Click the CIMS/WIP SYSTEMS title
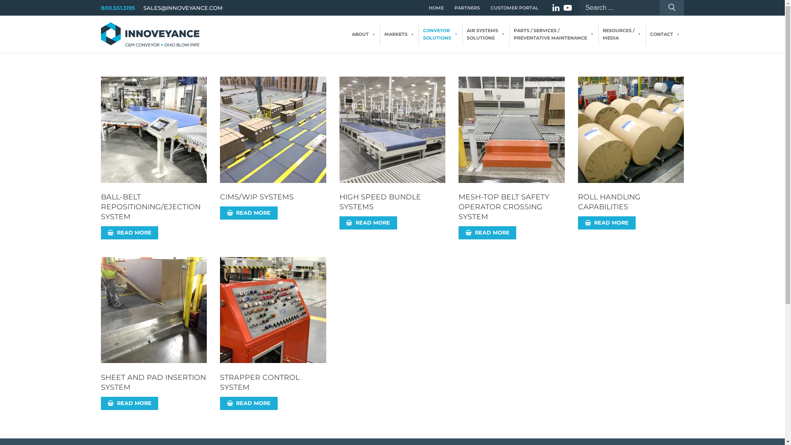The width and height of the screenshot is (791, 445). tap(257, 197)
